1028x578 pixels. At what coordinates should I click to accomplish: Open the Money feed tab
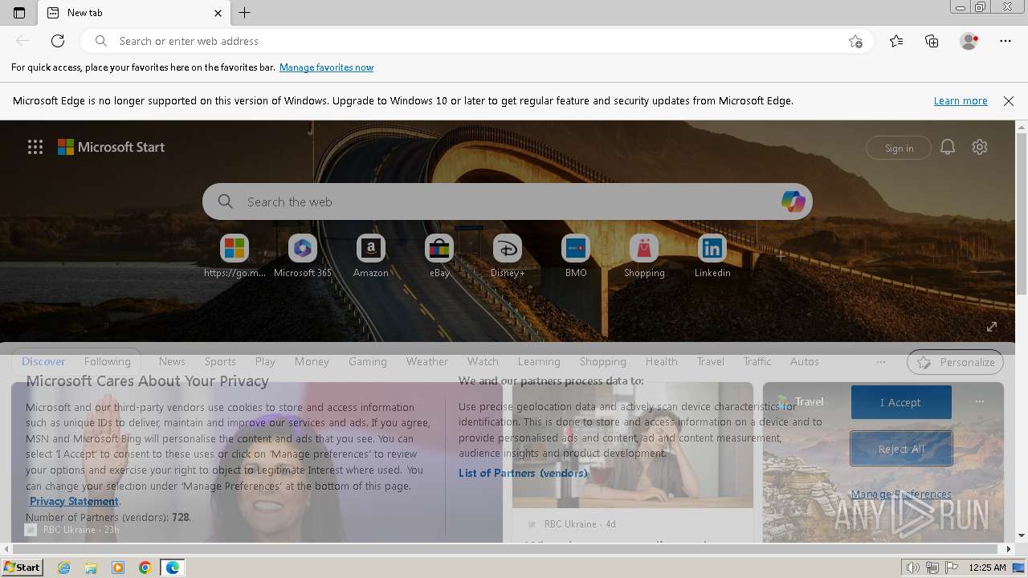(x=312, y=362)
